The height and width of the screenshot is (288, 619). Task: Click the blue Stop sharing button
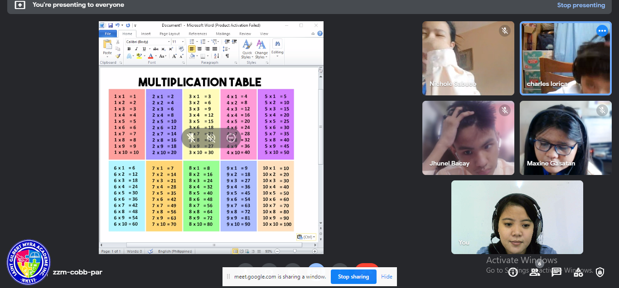353,277
